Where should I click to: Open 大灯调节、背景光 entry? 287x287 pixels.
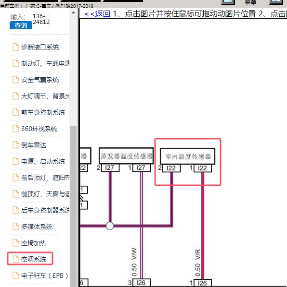click(x=45, y=96)
